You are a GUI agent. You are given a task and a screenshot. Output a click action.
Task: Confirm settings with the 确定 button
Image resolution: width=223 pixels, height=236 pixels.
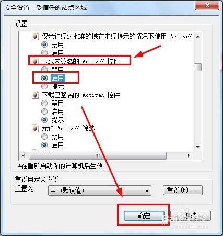(x=144, y=216)
